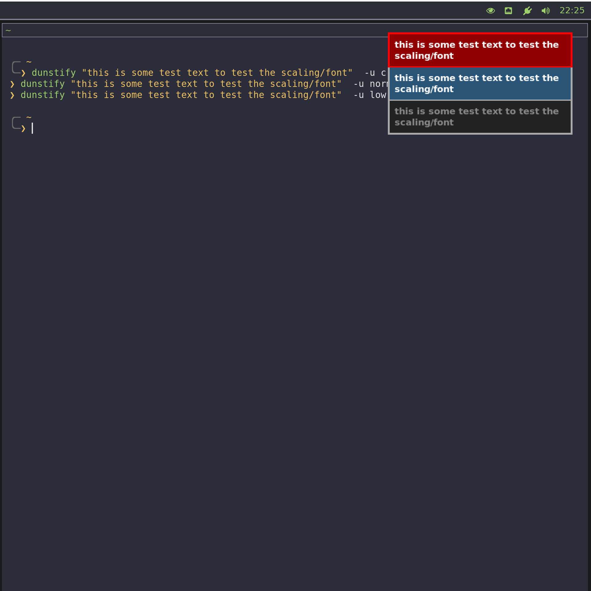
Task: Click the quoted string in the first command
Action: [x=217, y=73]
